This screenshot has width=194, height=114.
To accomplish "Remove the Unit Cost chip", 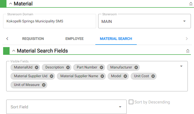I will [153, 76].
